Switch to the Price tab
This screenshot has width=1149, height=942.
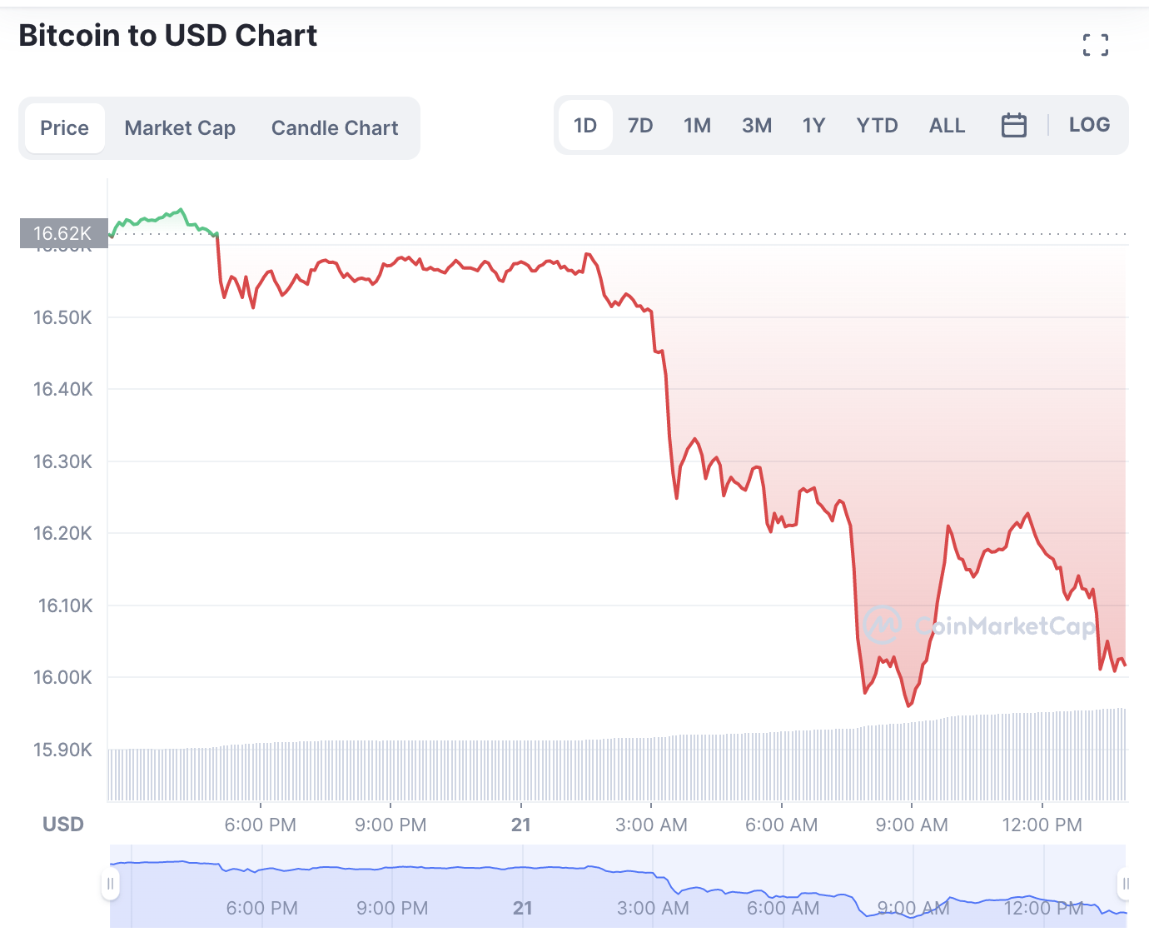click(x=65, y=128)
